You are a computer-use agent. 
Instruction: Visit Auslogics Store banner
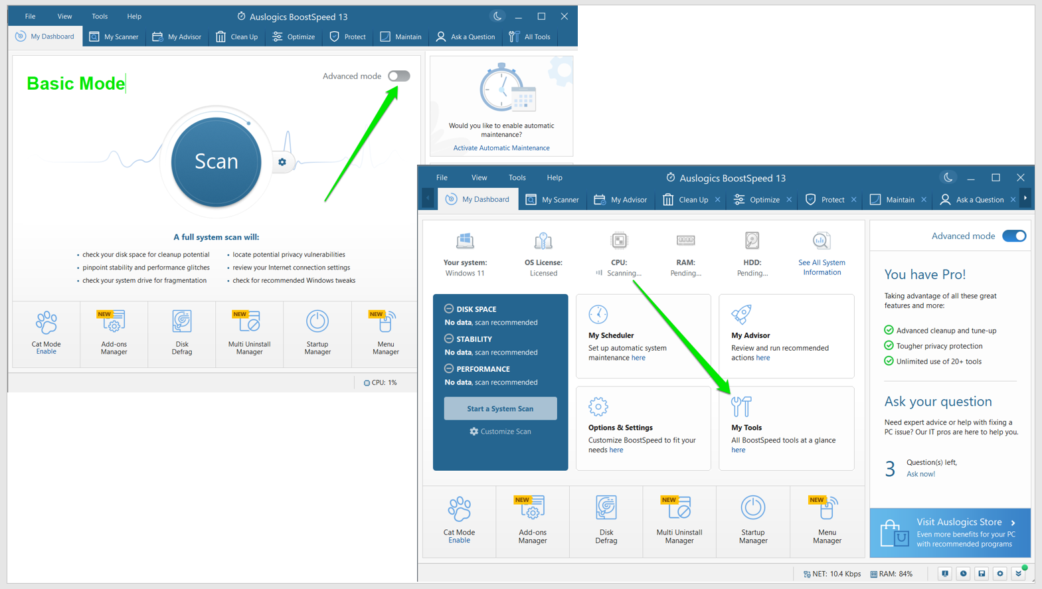950,533
